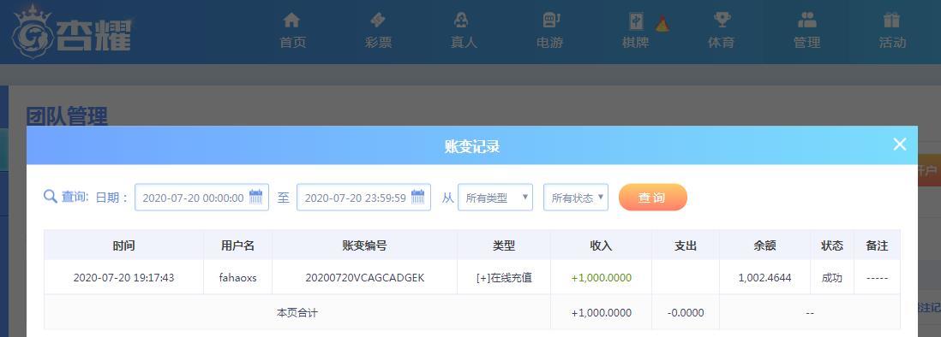Image resolution: width=941 pixels, height=337 pixels.
Task: Expand the 所有类型 type dropdown
Action: tap(495, 198)
